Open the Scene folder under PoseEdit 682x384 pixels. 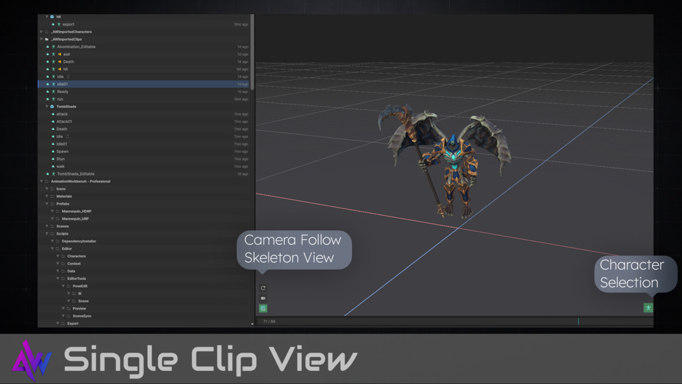84,301
